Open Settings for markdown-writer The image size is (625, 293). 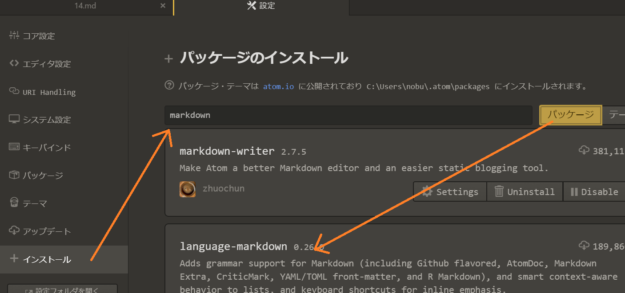click(450, 191)
